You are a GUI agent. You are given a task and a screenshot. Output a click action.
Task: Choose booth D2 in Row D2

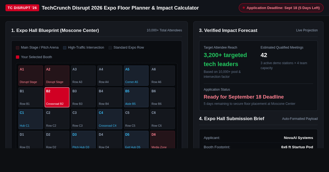57,140
